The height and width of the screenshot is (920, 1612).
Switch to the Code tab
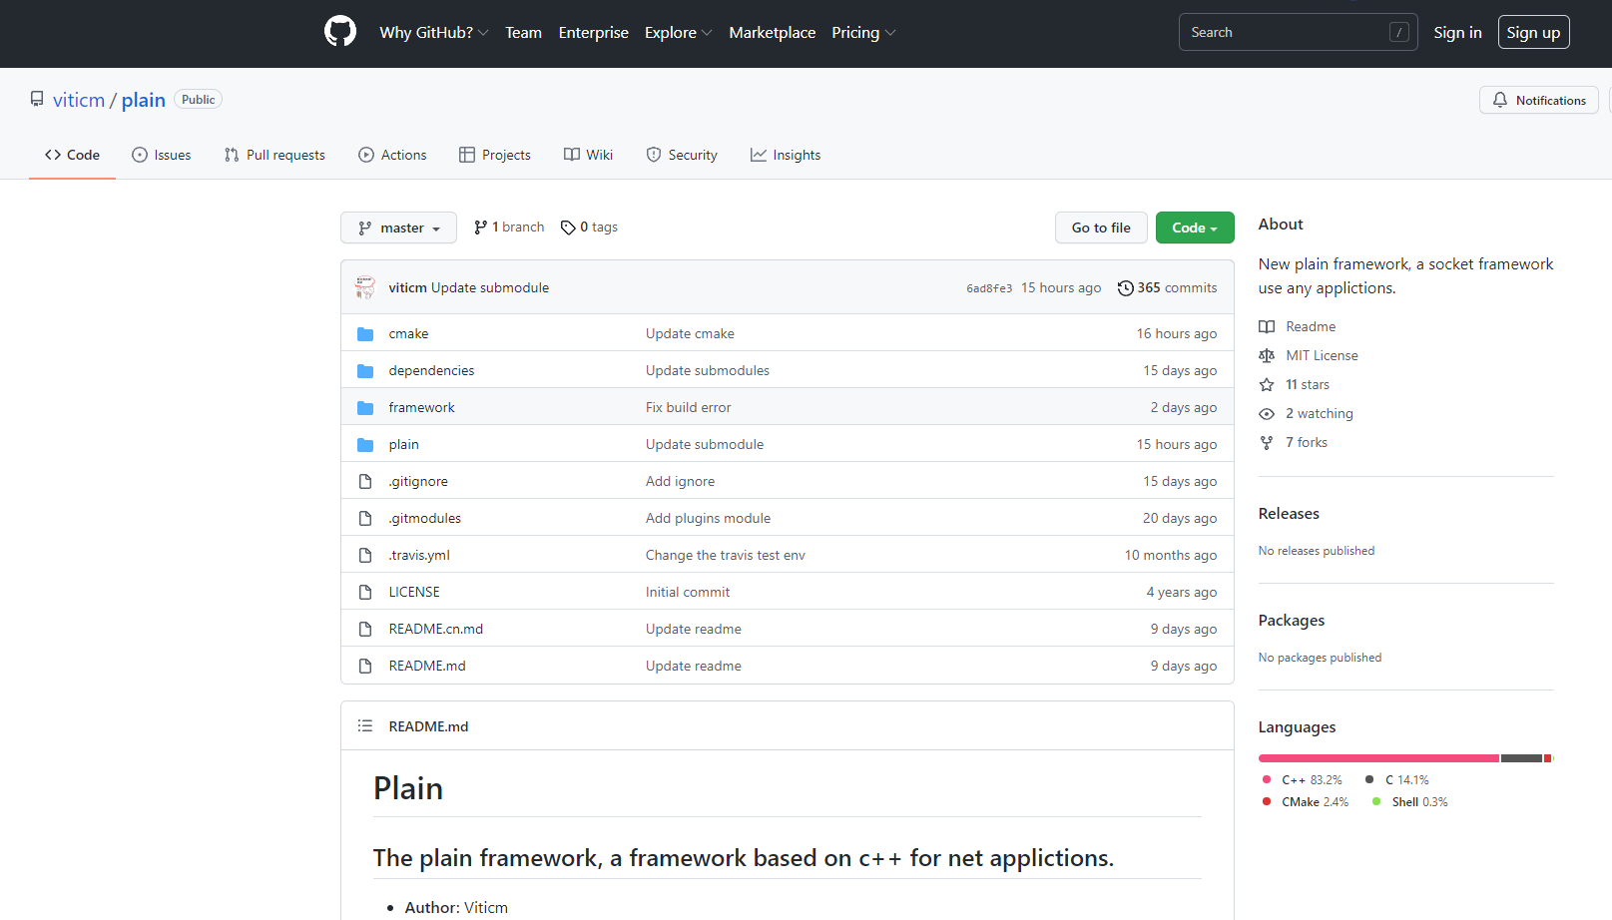[72, 155]
